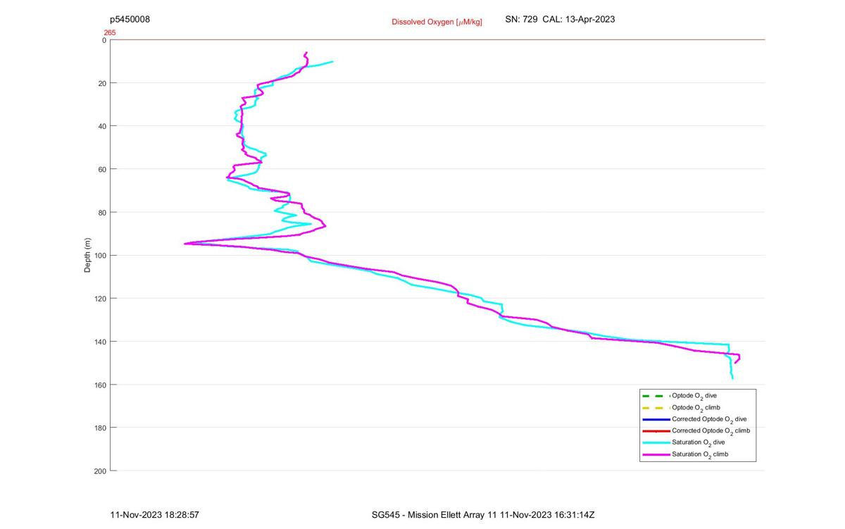
Task: Click the 100 depth tick label
Action: point(100,255)
